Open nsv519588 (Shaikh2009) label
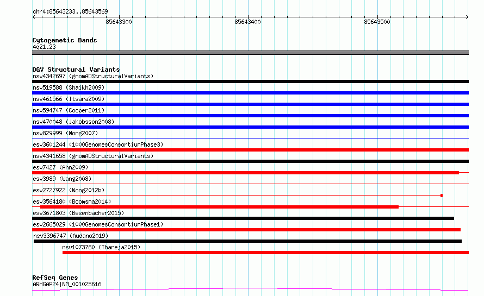The image size is (484, 296). point(69,87)
